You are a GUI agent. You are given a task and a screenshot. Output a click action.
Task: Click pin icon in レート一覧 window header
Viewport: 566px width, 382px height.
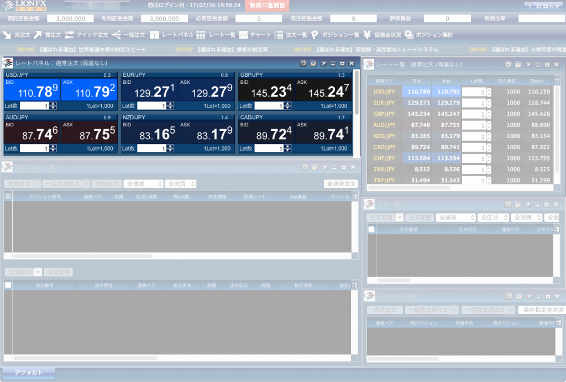(528, 65)
